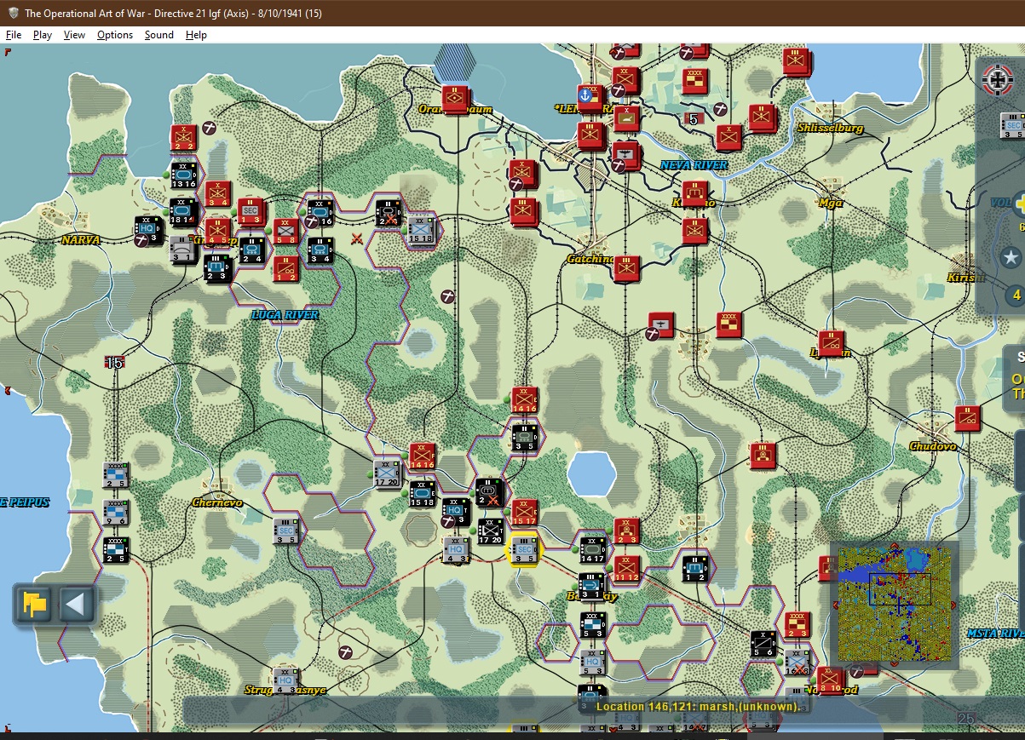The image size is (1025, 740).
Task: Click the Shlisselburg city label
Action: tap(830, 128)
